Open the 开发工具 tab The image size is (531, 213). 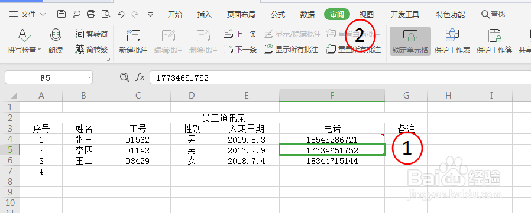click(x=404, y=15)
